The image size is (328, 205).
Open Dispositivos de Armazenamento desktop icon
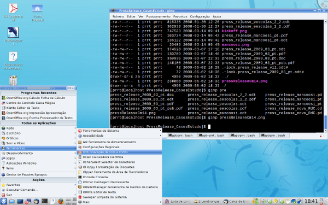pyautogui.click(x=13, y=61)
